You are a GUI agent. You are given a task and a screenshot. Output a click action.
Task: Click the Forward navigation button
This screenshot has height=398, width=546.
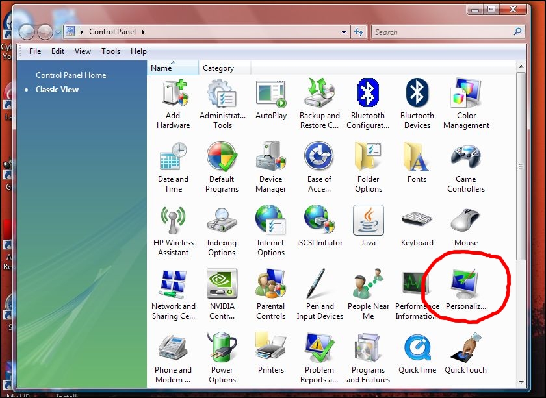[45, 32]
